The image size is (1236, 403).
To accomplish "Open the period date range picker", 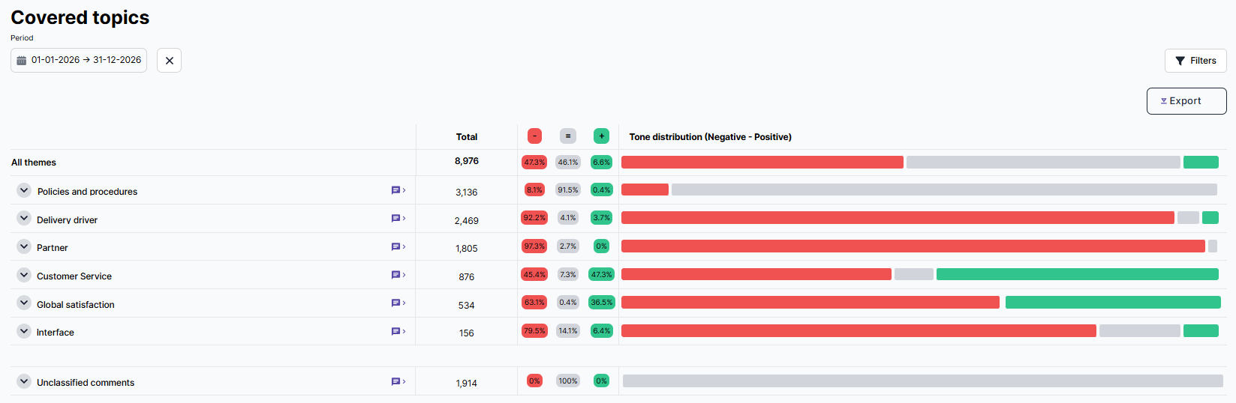I will pyautogui.click(x=79, y=60).
